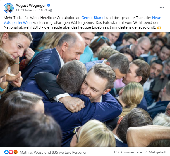Open the three-dot post options menu
This screenshot has width=170, height=156.
[162, 8]
